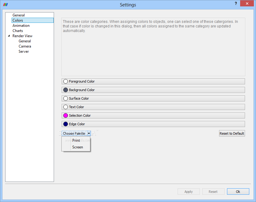Click the help question mark icon

tap(236, 4)
